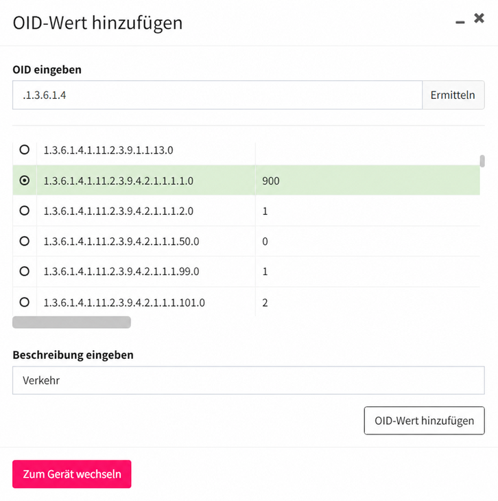
Task: Click OID text 1.3.6.1.4.1.11.2.3.9.4.2.1.1.1.99.0
Action: pos(121,272)
